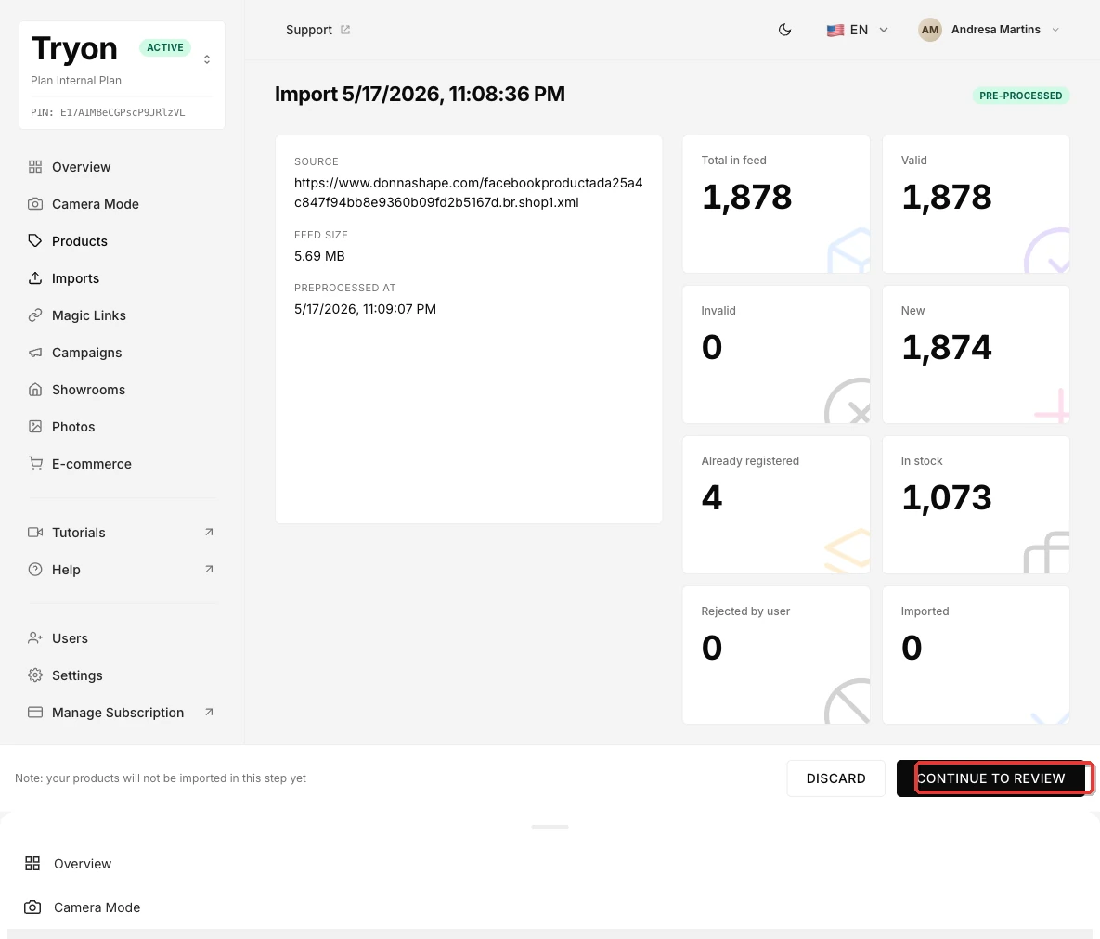Image resolution: width=1100 pixels, height=939 pixels.
Task: Open Settings from the sidebar
Action: pos(77,676)
